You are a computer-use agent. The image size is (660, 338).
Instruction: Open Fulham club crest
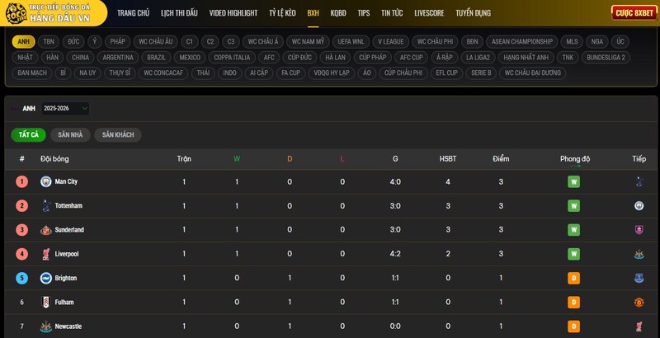46,303
